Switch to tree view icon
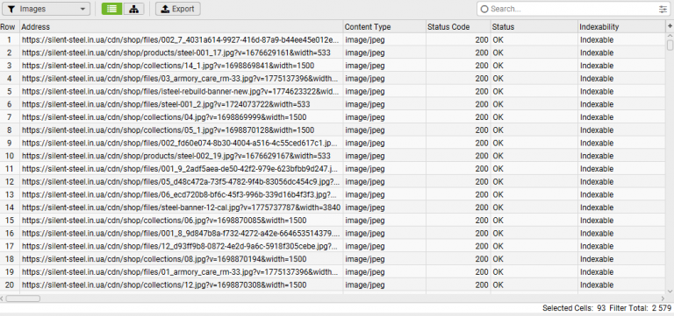 [x=133, y=9]
